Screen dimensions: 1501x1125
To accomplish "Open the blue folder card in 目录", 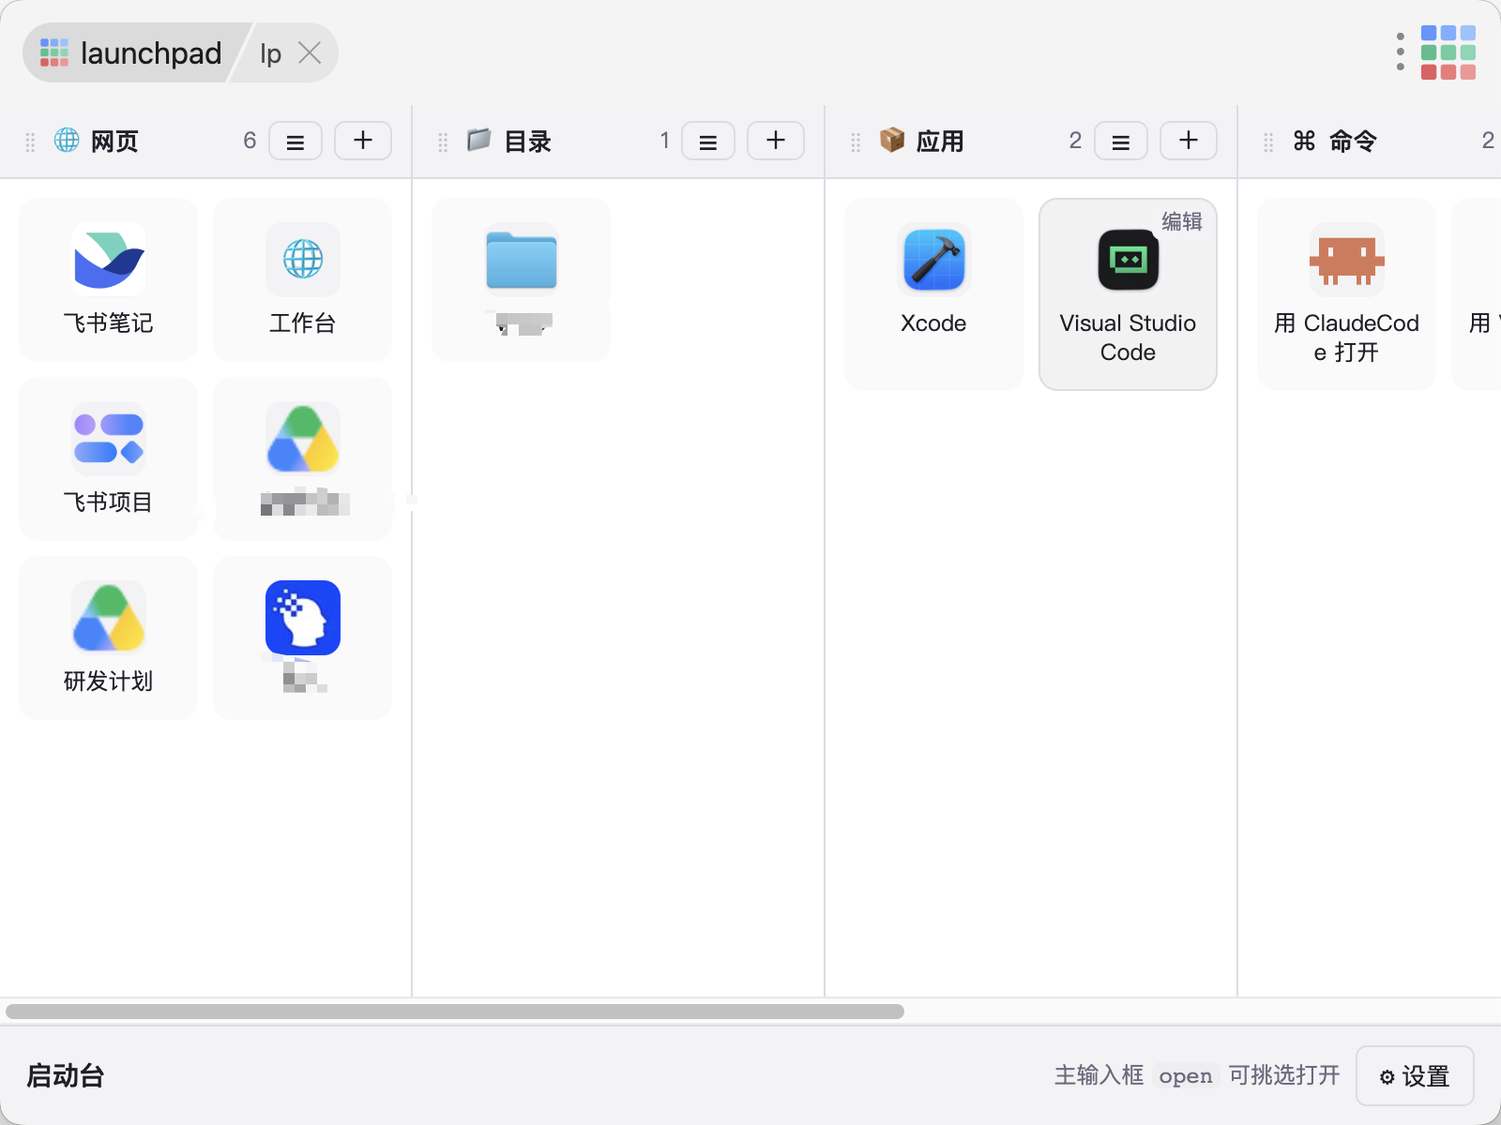I will point(521,279).
